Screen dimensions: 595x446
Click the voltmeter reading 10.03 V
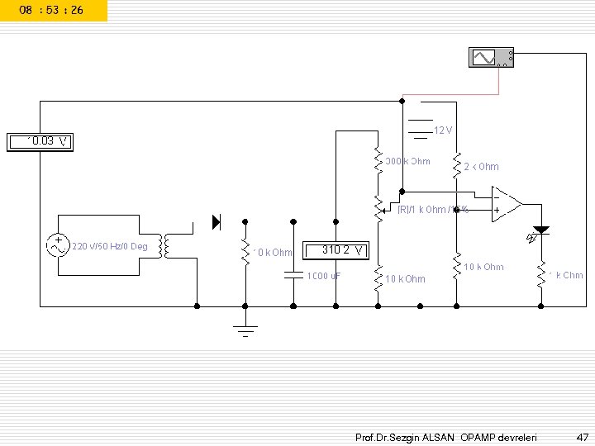click(x=40, y=142)
